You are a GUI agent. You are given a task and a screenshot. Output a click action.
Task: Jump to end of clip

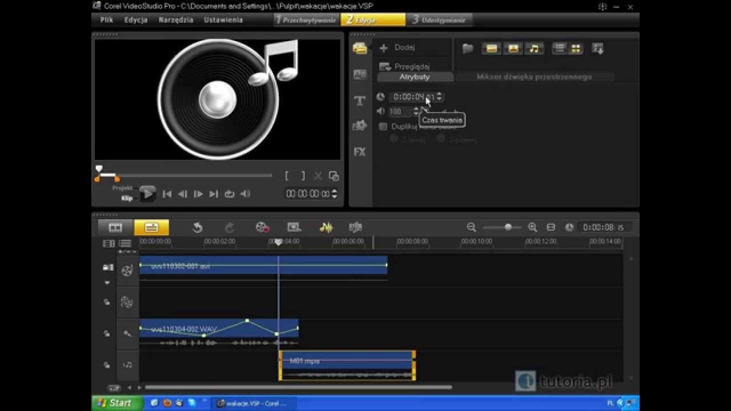214,194
